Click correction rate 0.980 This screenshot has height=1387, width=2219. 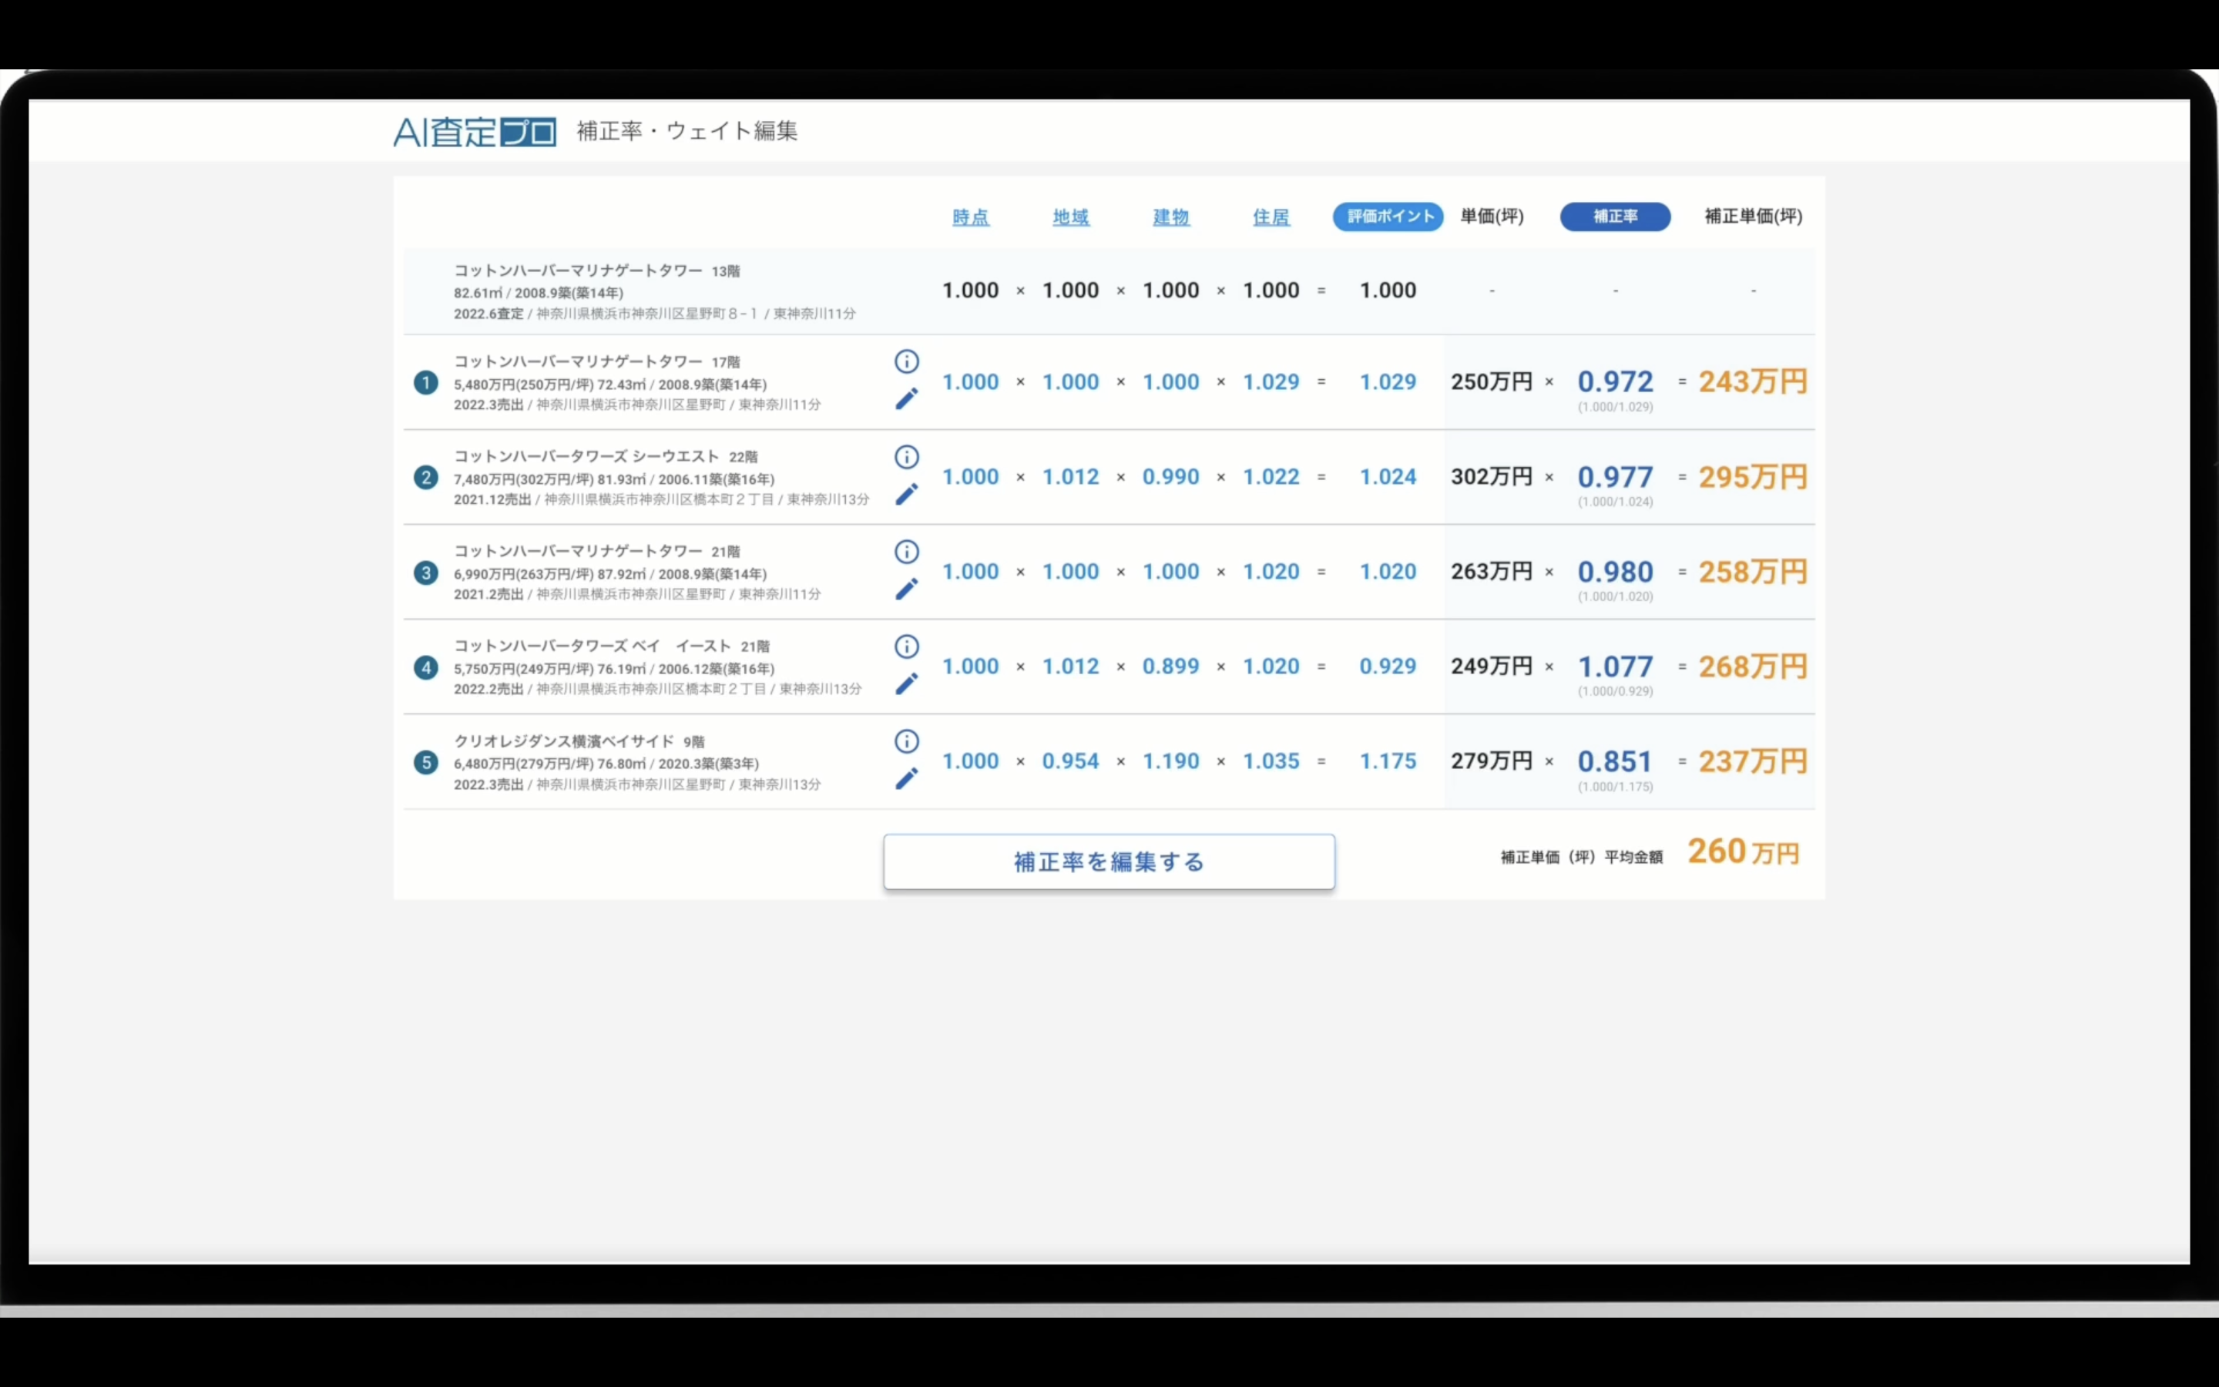tap(1615, 573)
